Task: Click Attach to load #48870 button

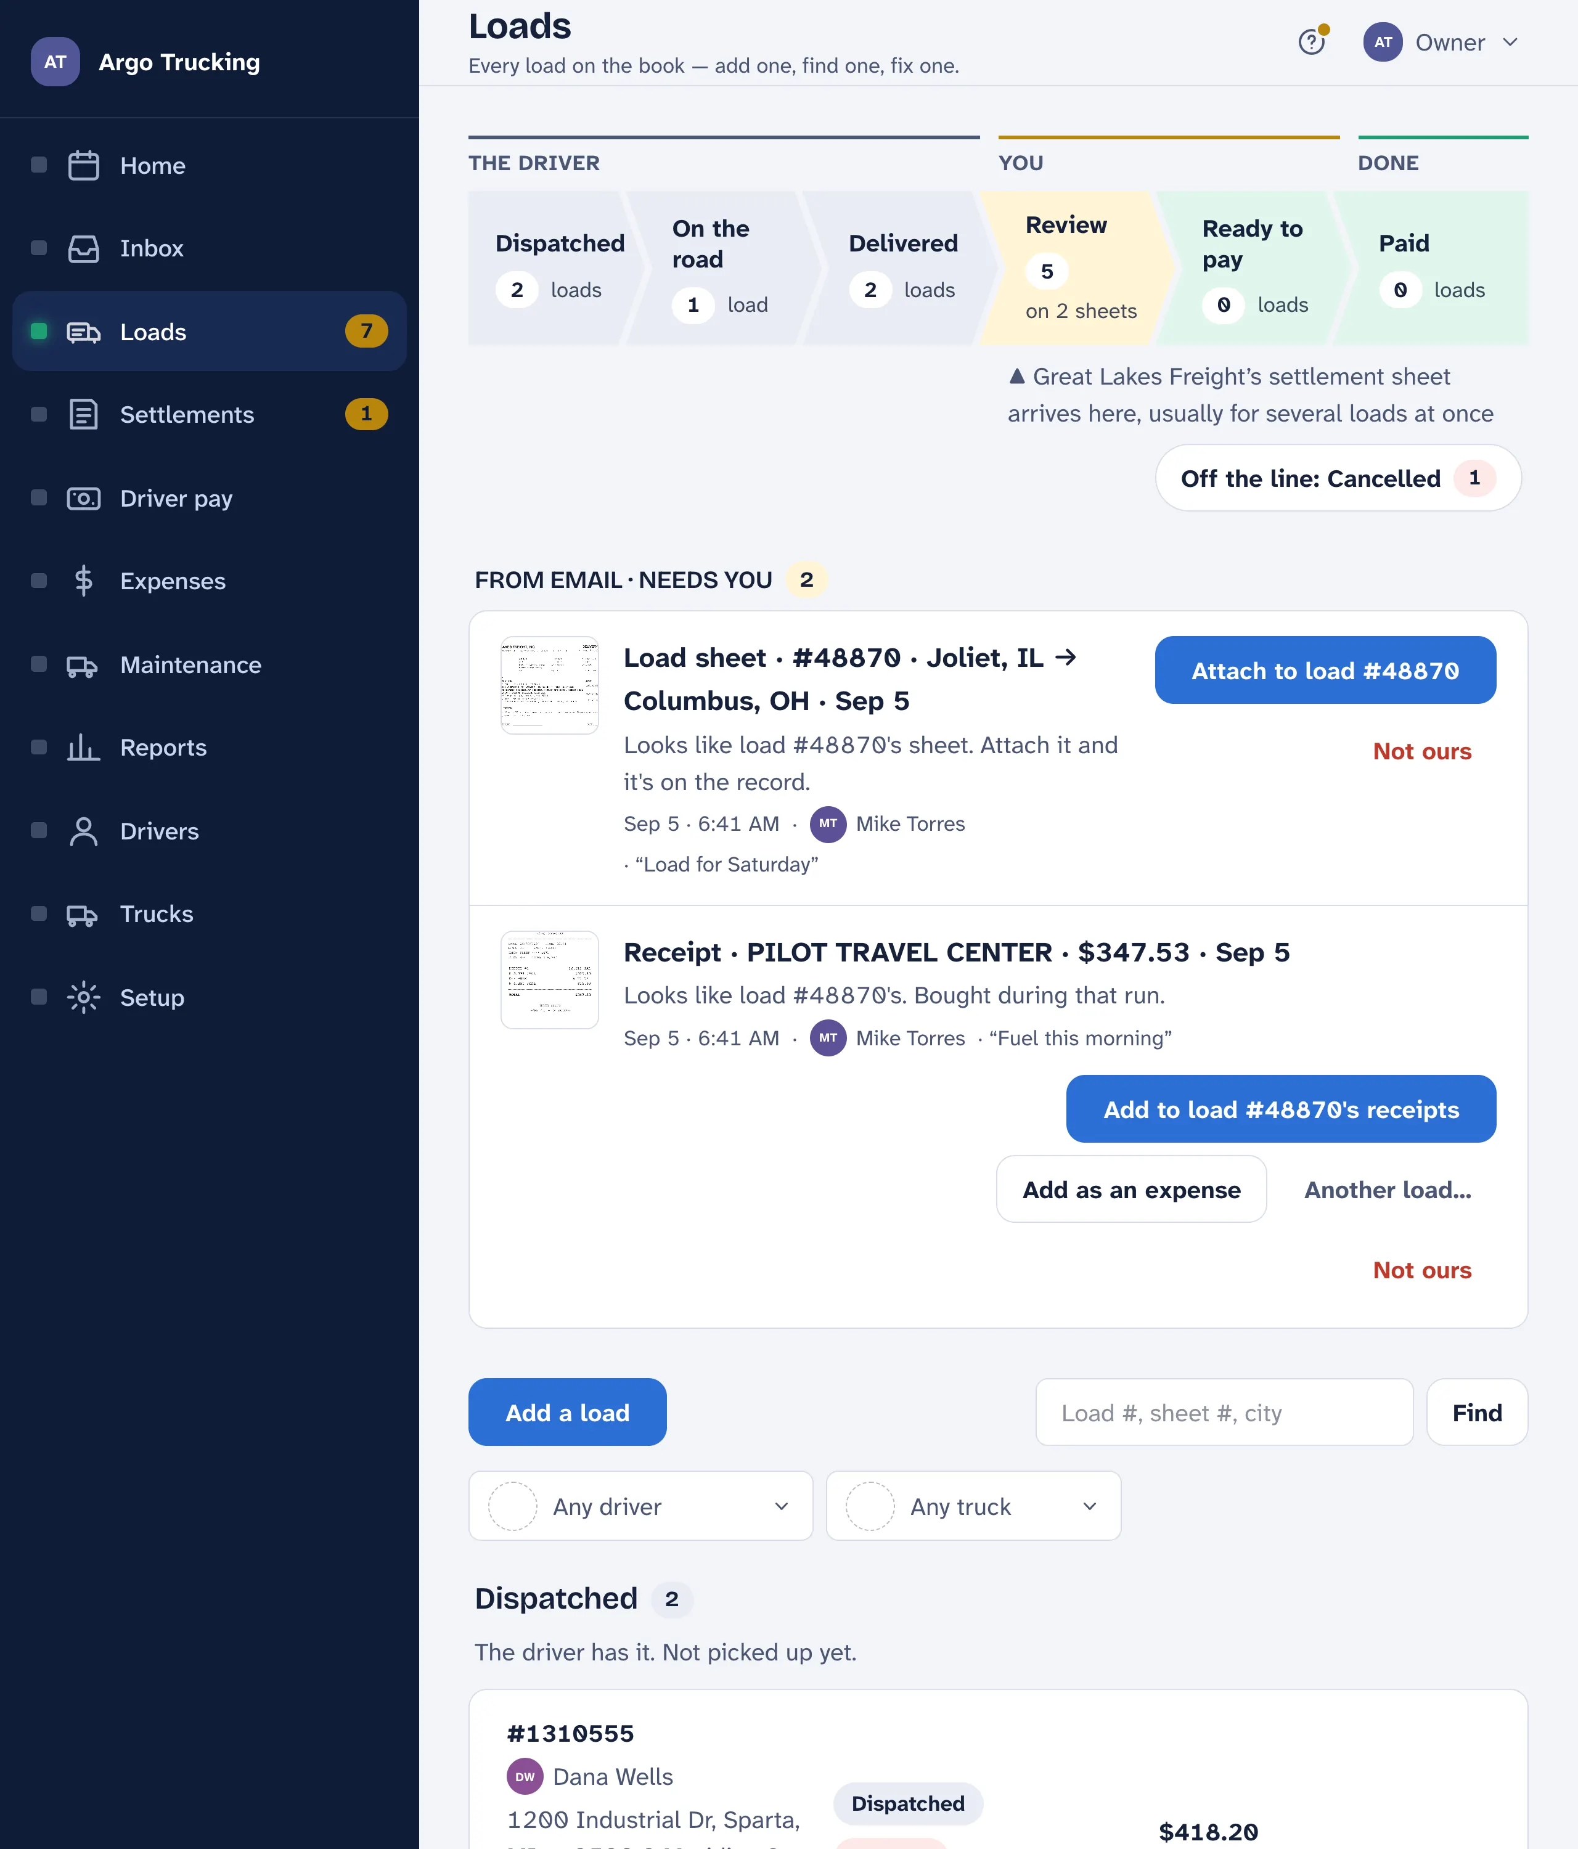Action: pos(1325,670)
